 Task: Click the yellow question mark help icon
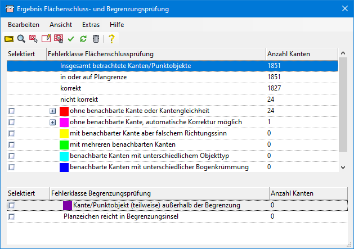[111, 39]
